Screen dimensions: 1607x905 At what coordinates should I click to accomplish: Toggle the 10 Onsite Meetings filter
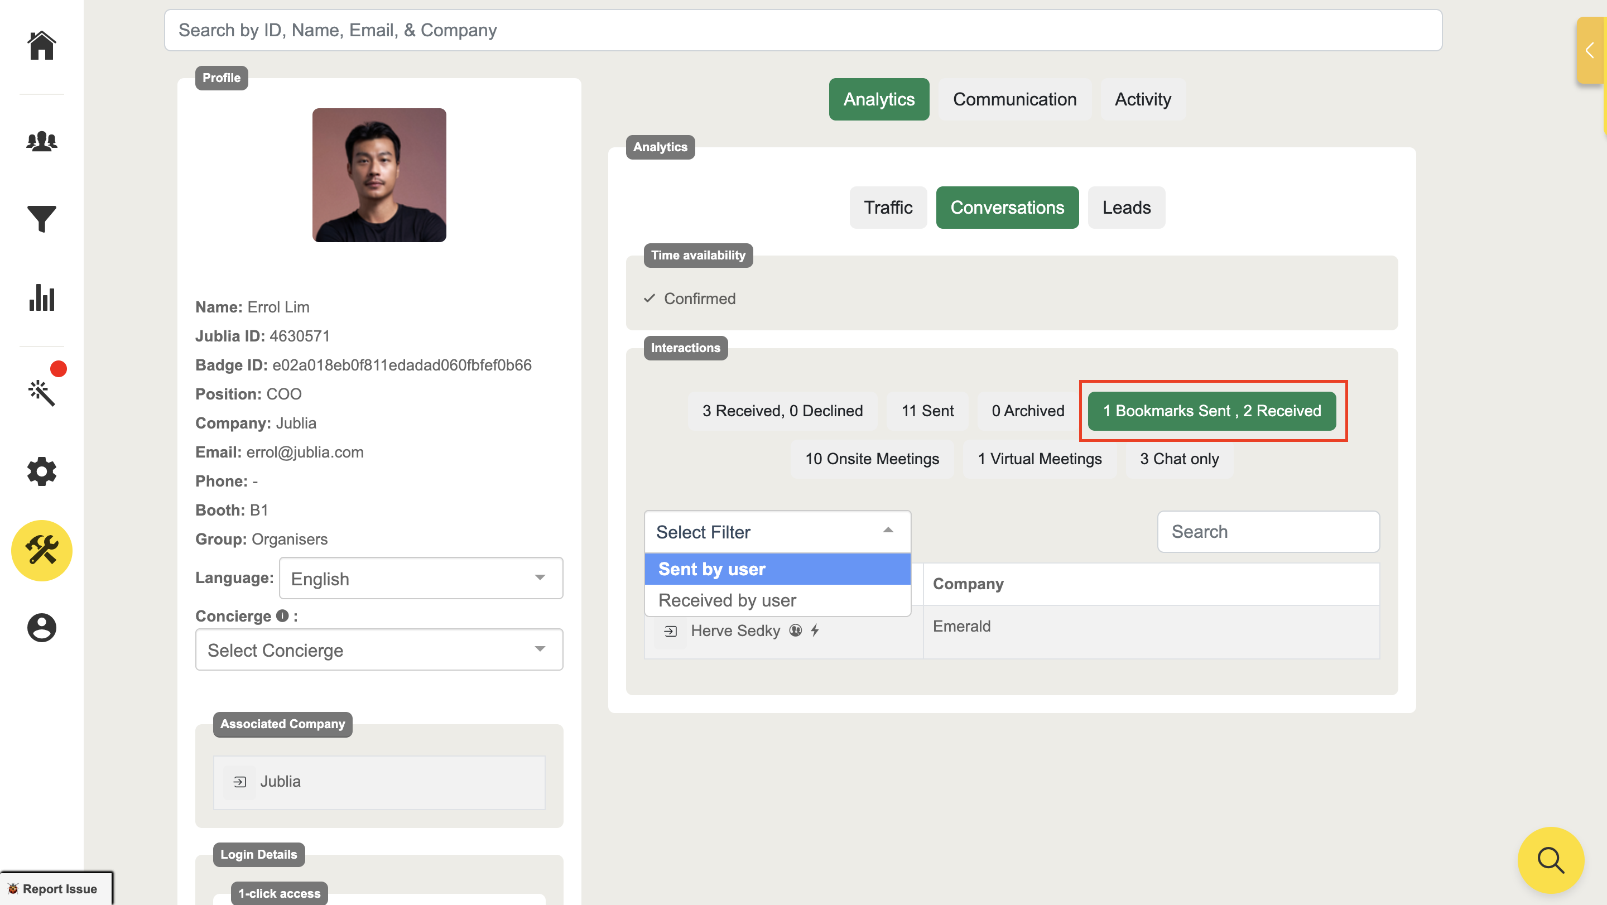[872, 459]
